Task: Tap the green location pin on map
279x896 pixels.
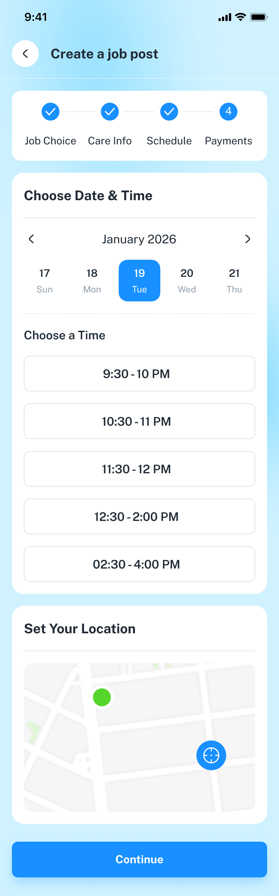Action: tap(102, 697)
